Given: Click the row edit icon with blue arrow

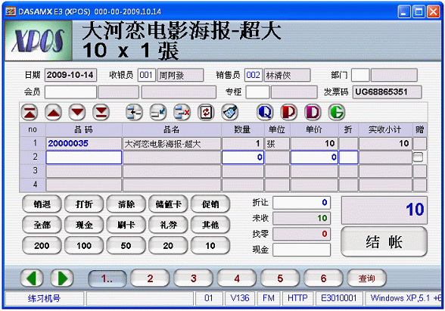Looking at the screenshot, I should (x=158, y=112).
